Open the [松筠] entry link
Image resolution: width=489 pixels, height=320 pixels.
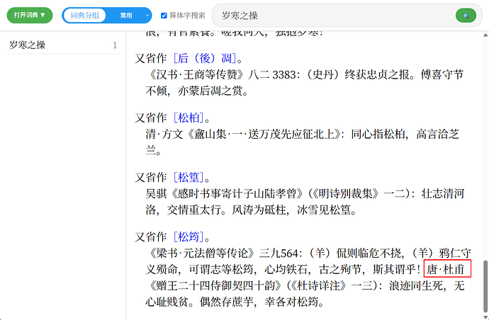click(x=189, y=237)
